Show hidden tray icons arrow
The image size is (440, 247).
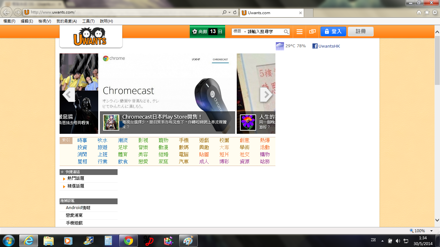(382, 241)
